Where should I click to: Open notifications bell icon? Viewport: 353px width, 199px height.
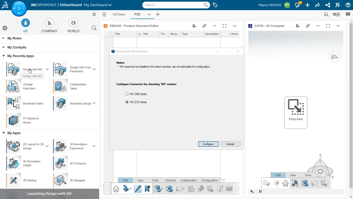297,5
